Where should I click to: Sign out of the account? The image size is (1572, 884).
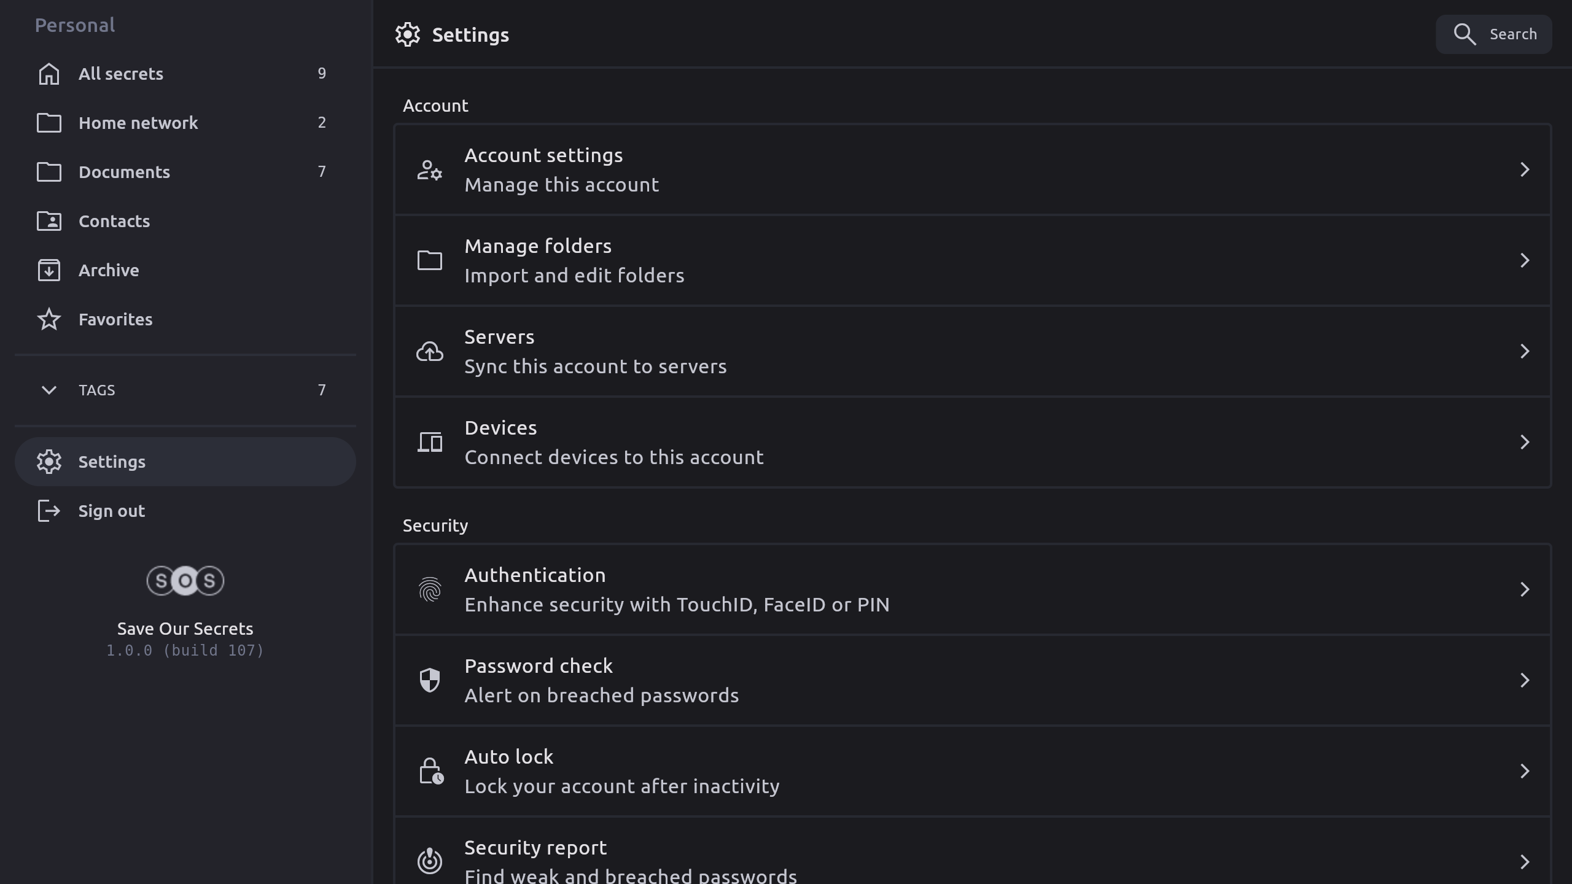112,511
